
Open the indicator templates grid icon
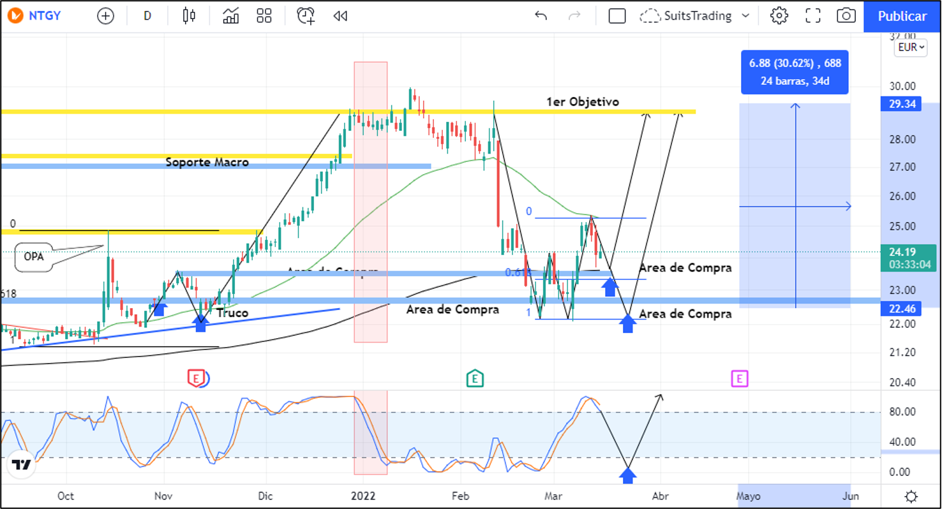(x=264, y=16)
